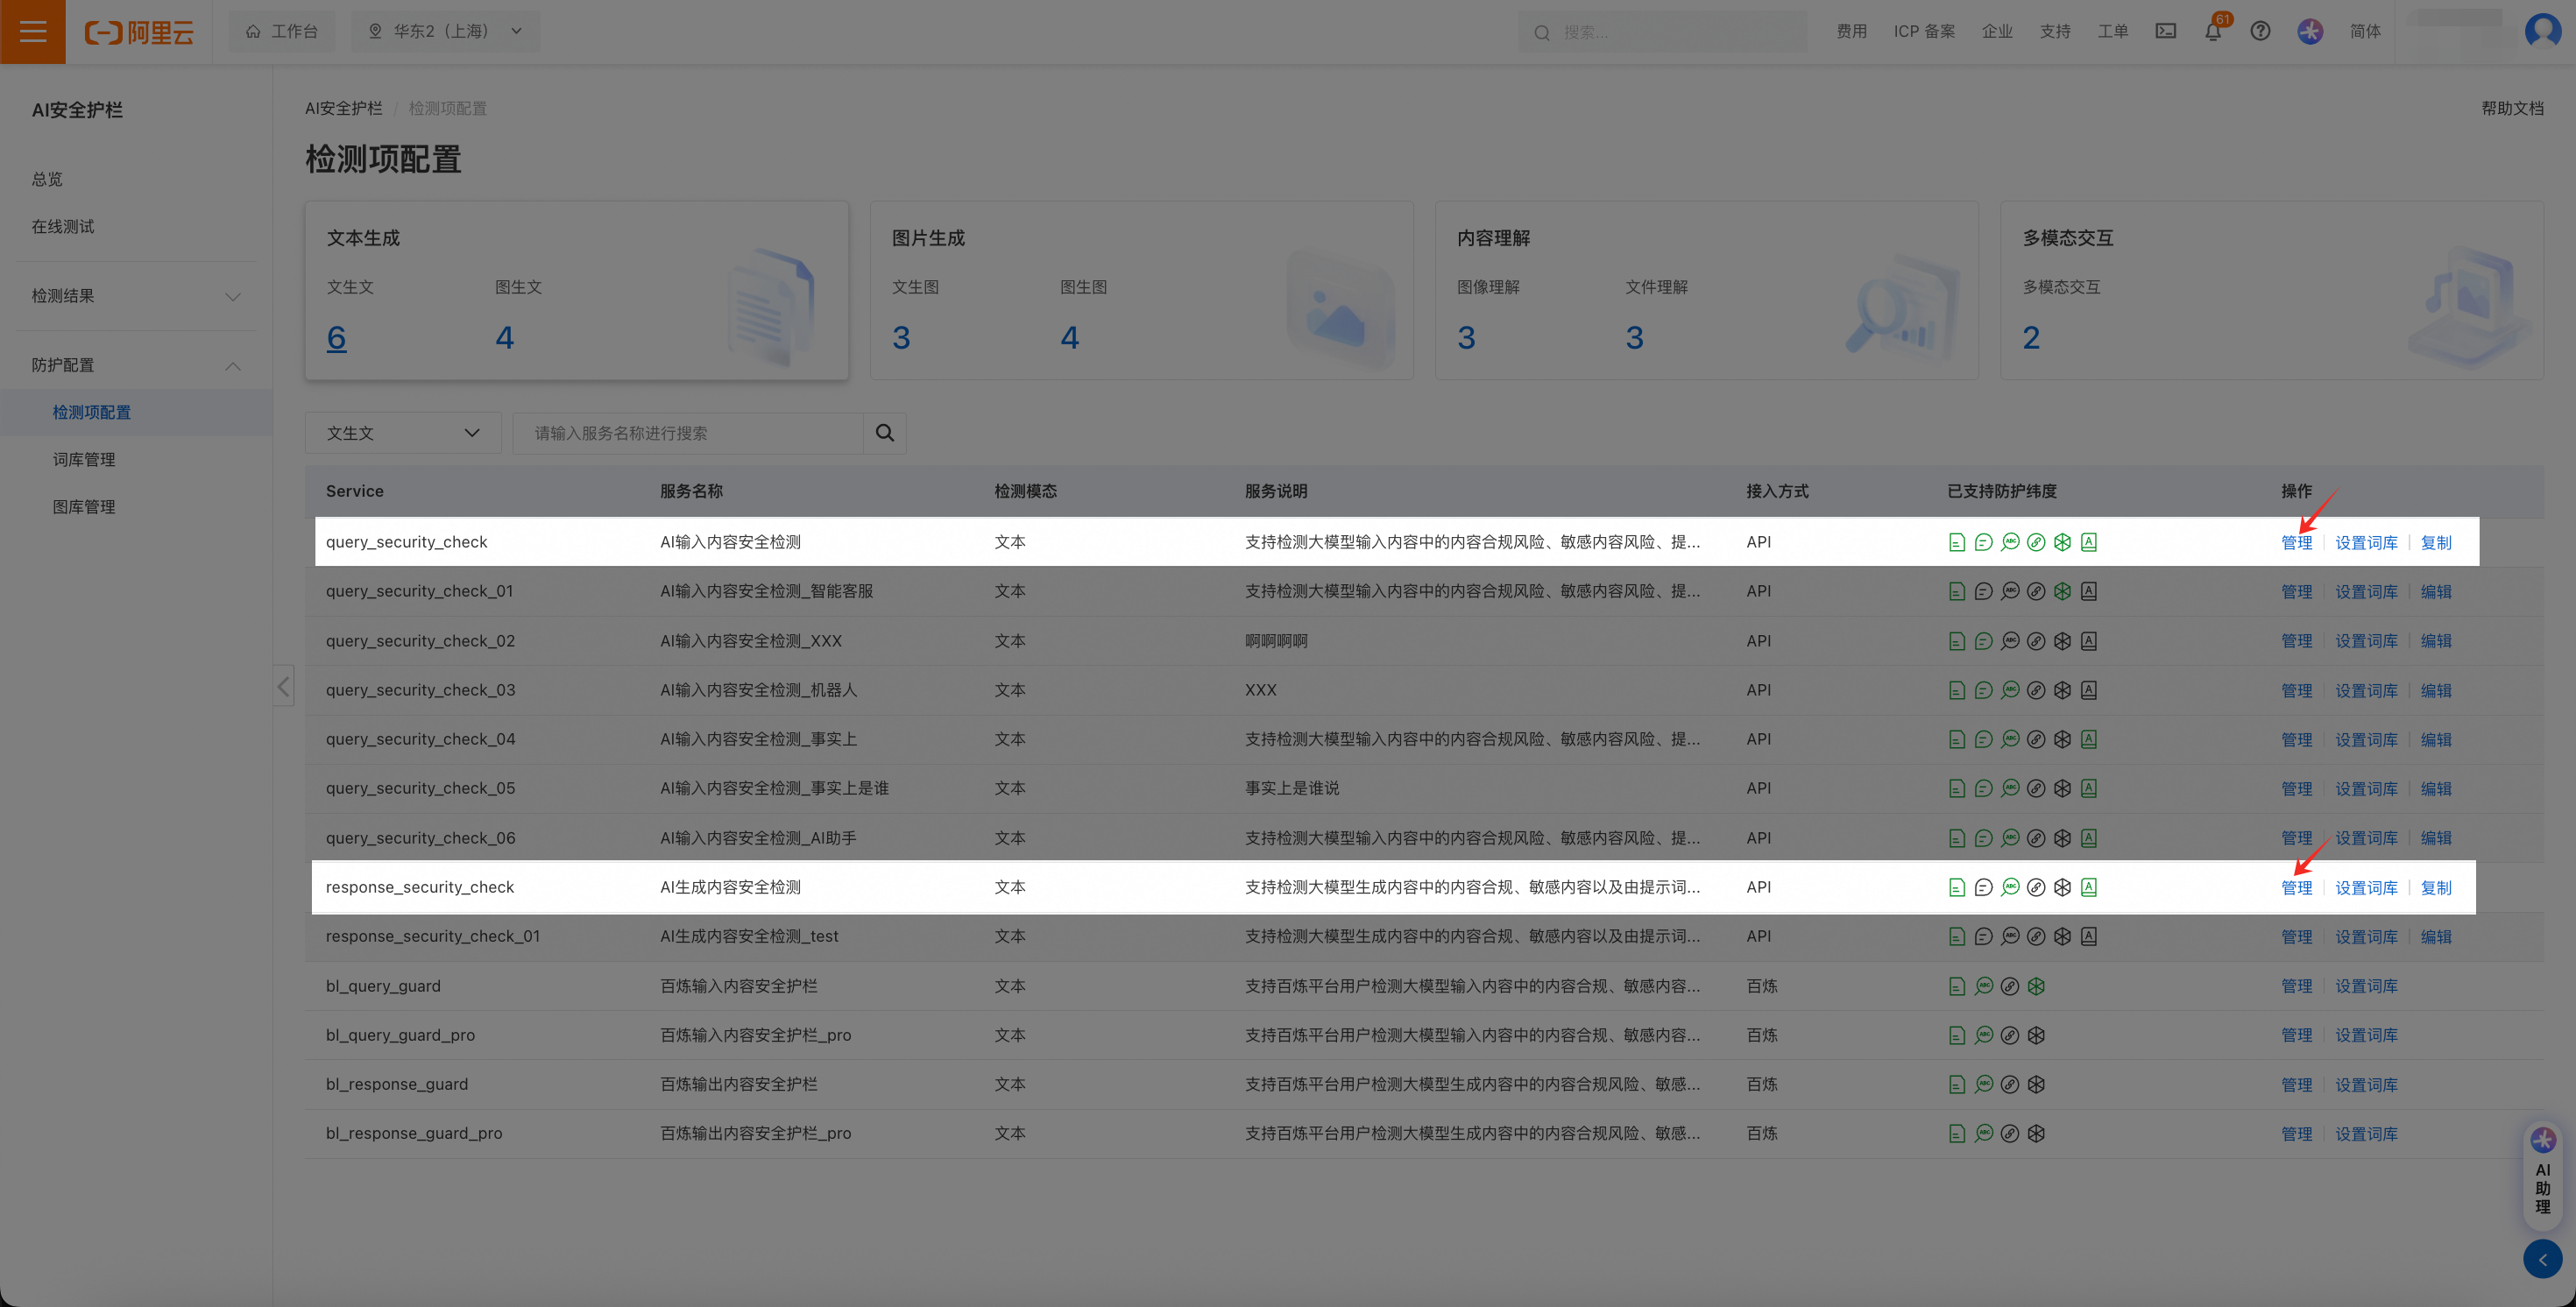Viewport: 2576px width, 1307px height.
Task: Click 设置词库 for response_security_check
Action: pyautogui.click(x=2366, y=888)
